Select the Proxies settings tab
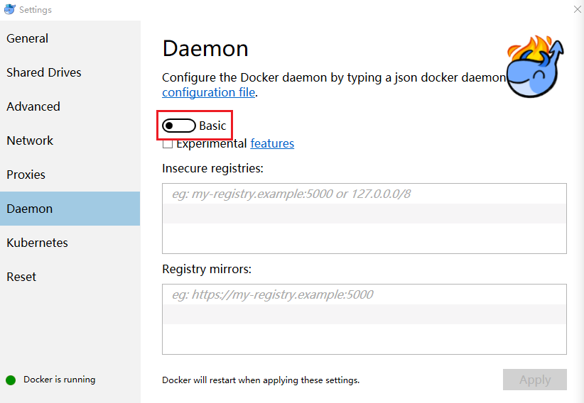 point(70,175)
